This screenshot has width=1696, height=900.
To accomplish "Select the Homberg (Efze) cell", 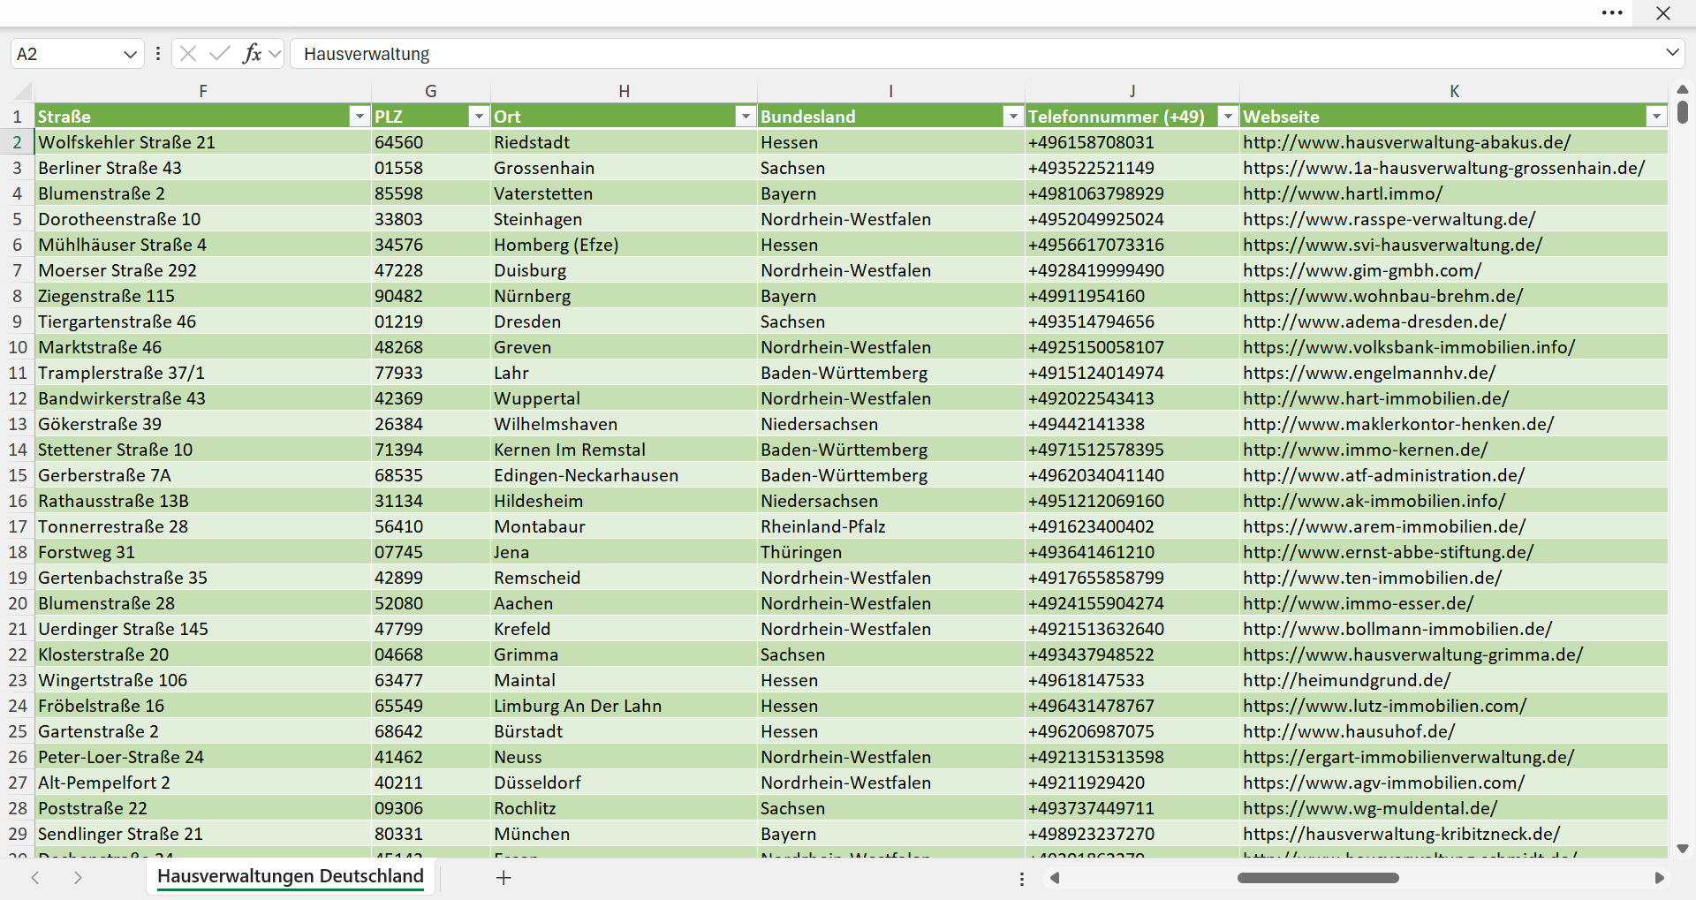I will (x=625, y=245).
